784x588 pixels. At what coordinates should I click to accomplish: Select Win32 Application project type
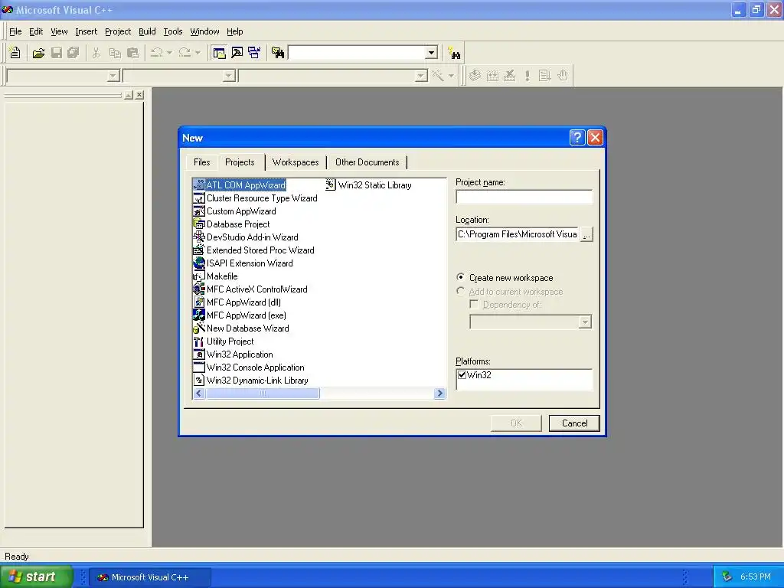tap(233, 354)
